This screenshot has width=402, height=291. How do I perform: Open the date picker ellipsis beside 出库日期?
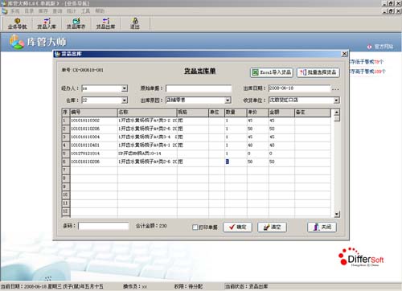[335, 88]
